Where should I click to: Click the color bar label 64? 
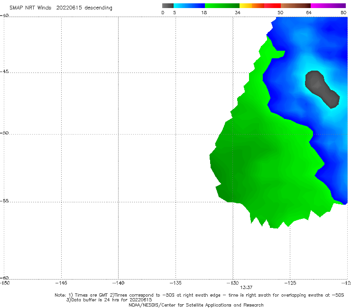pyautogui.click(x=309, y=13)
